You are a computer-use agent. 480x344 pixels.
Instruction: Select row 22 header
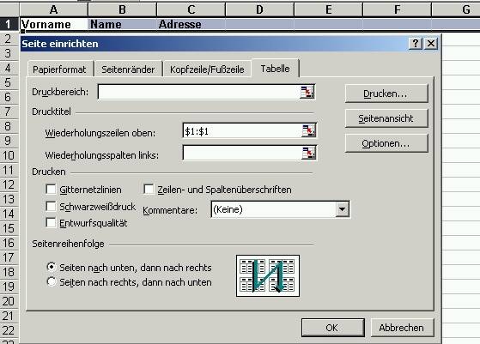[9, 330]
